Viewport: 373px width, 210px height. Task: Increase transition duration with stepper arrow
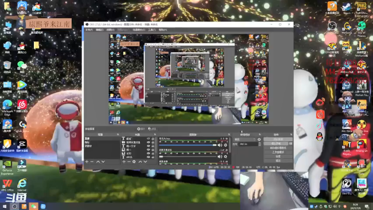(259, 143)
